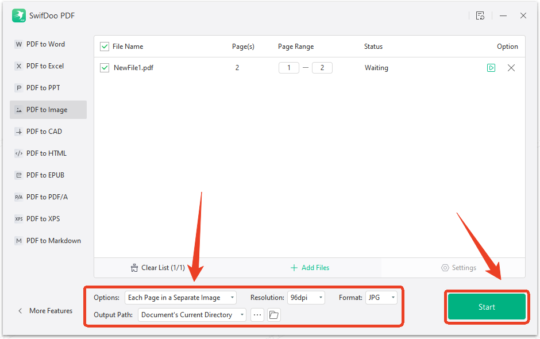Switch to PDF to PPT

[x=48, y=88]
